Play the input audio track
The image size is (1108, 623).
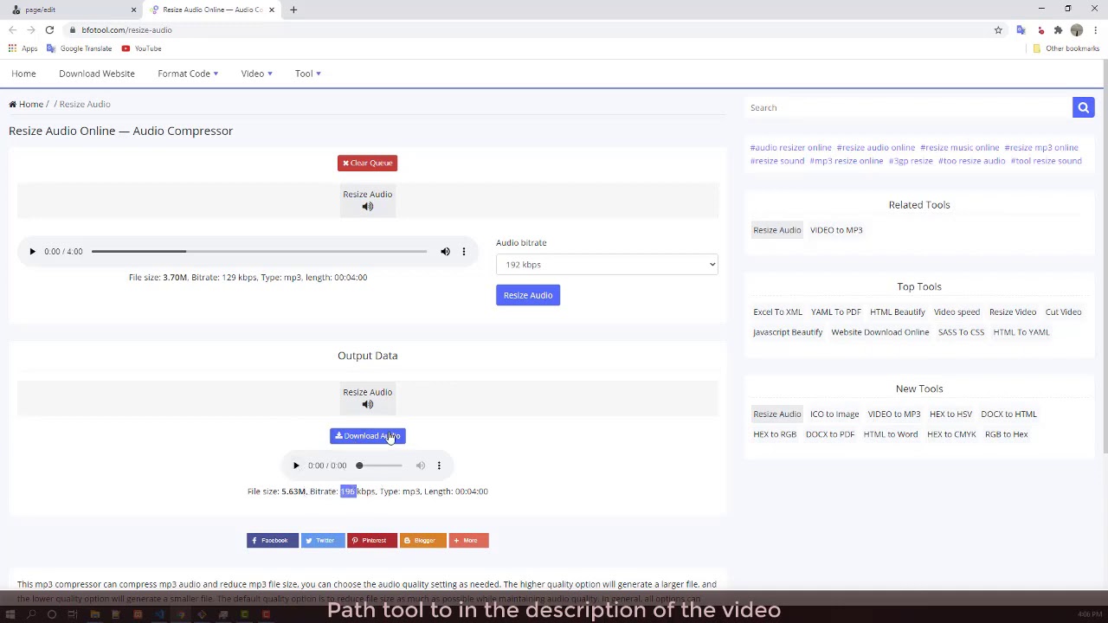tap(32, 252)
